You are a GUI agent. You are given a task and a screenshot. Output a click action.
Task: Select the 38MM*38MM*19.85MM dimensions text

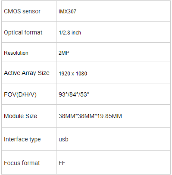click(90, 116)
